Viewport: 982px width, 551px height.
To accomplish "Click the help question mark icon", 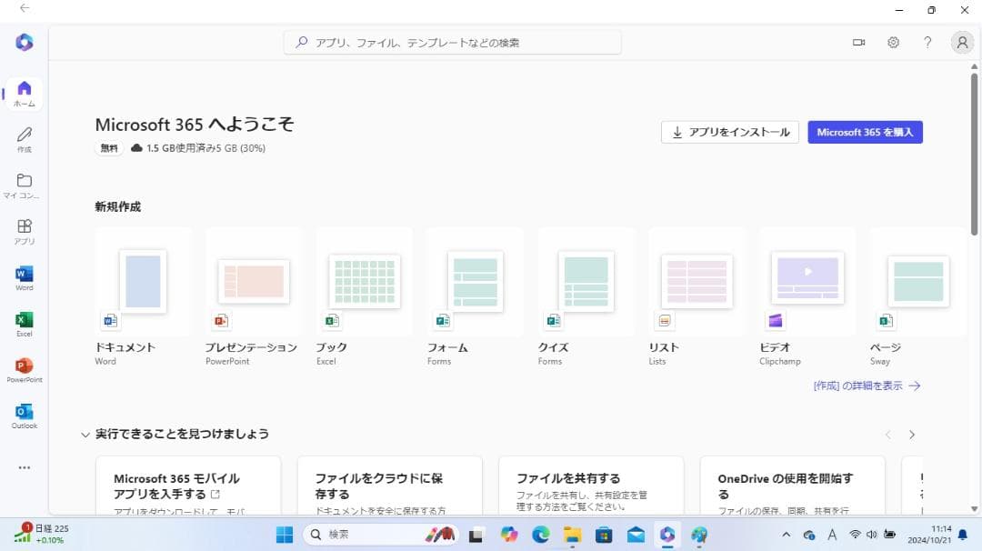I will tap(927, 43).
